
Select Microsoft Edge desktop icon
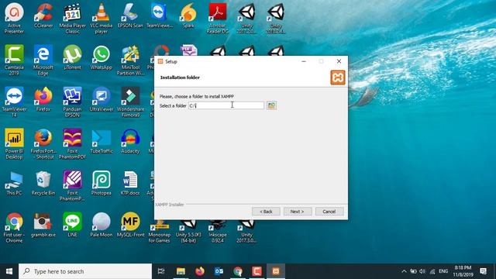(43, 60)
